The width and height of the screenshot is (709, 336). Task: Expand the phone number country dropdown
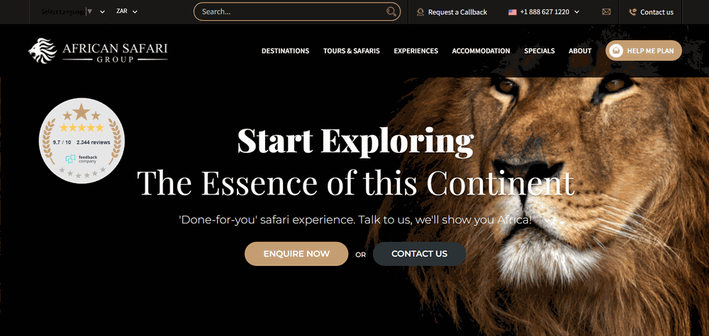(576, 12)
